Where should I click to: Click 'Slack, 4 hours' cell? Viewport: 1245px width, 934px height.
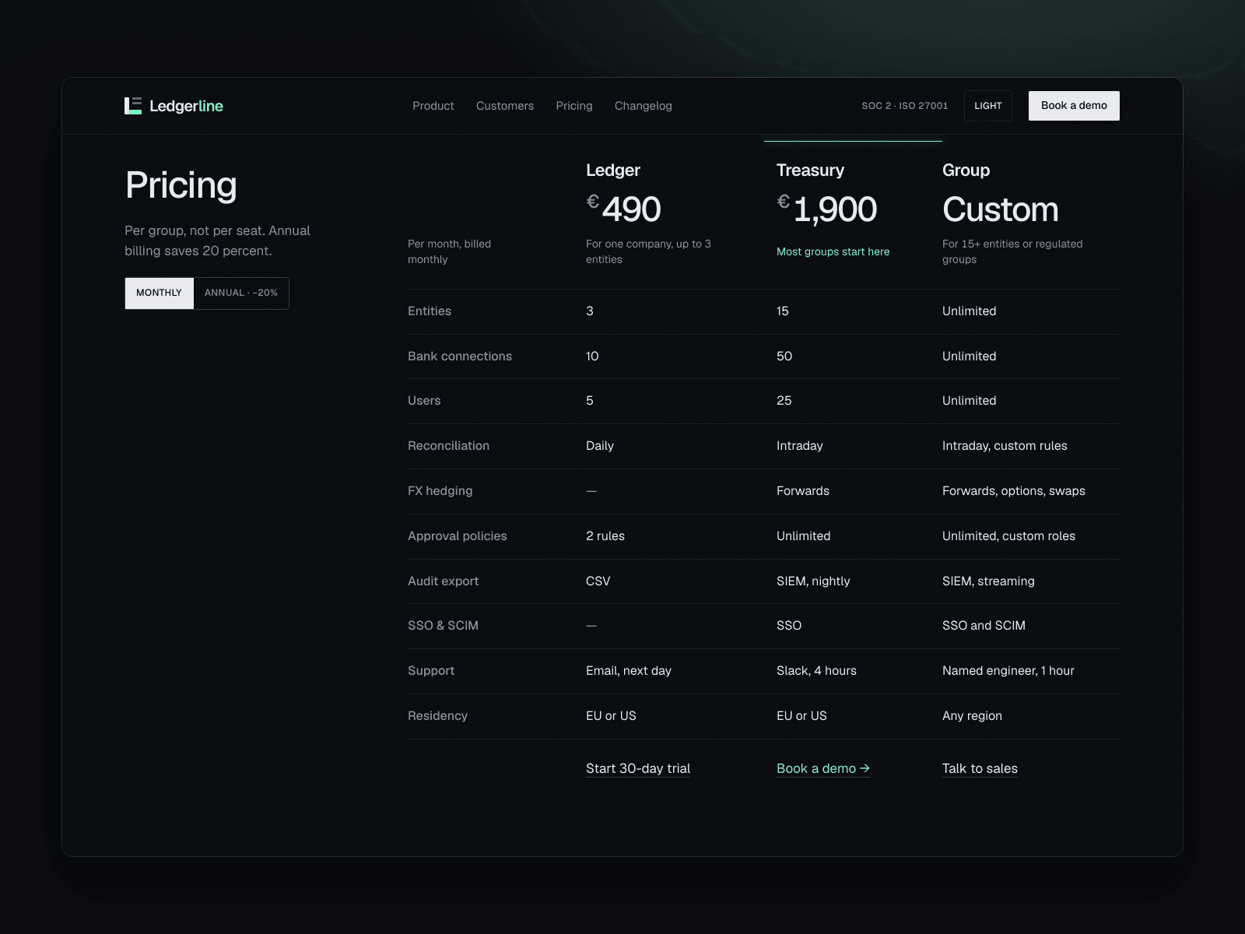816,671
